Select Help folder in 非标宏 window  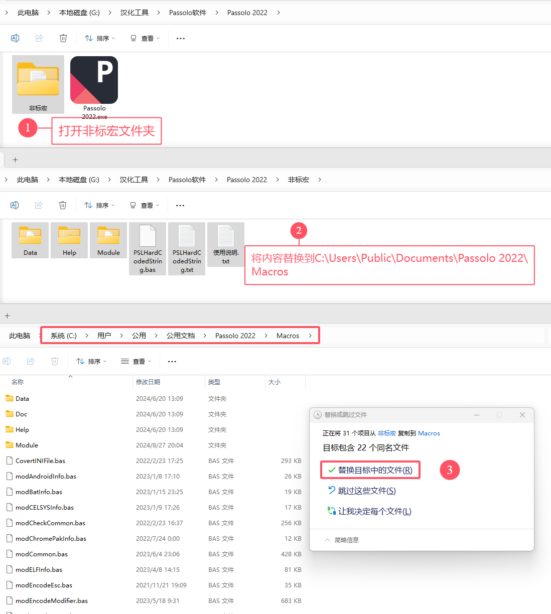(69, 240)
